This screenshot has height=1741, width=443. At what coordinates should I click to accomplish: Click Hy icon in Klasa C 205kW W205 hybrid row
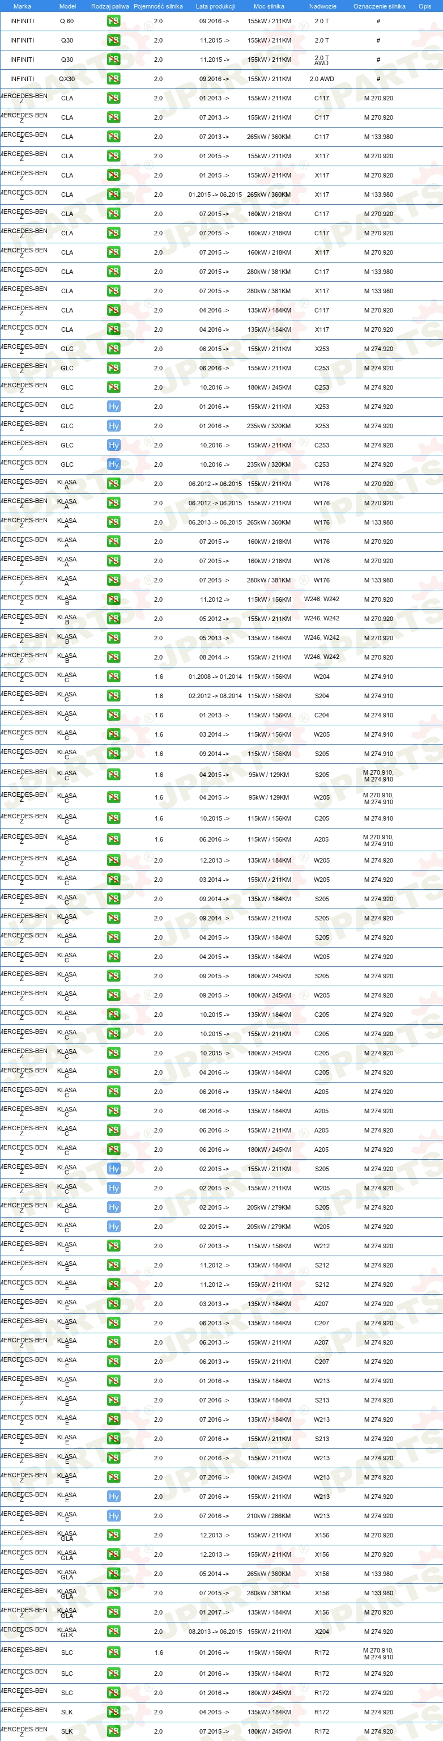coord(113,1227)
